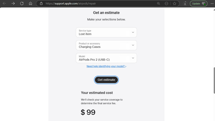This screenshot has width=215, height=121.
Task: Expand the Model dropdown chevron
Action: coord(133,58)
